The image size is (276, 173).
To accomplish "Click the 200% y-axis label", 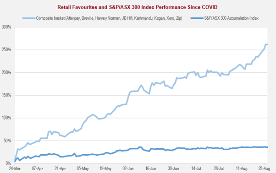I will [6, 72].
